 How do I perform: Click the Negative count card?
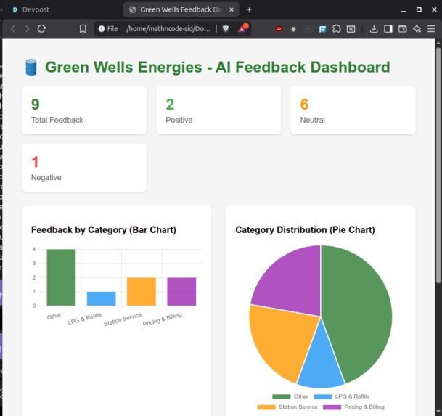[84, 168]
